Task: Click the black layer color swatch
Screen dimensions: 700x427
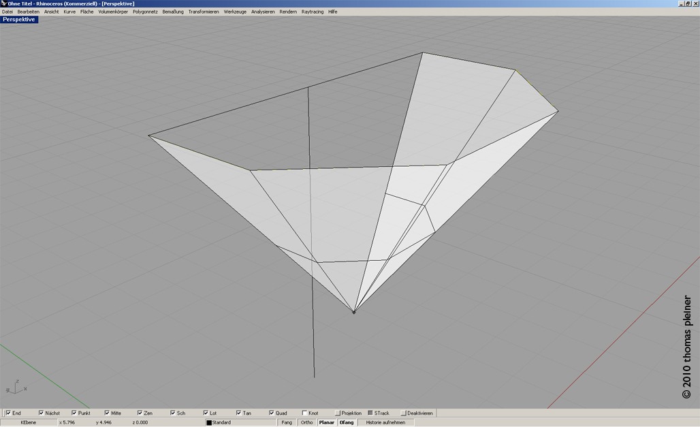Action: tap(209, 423)
